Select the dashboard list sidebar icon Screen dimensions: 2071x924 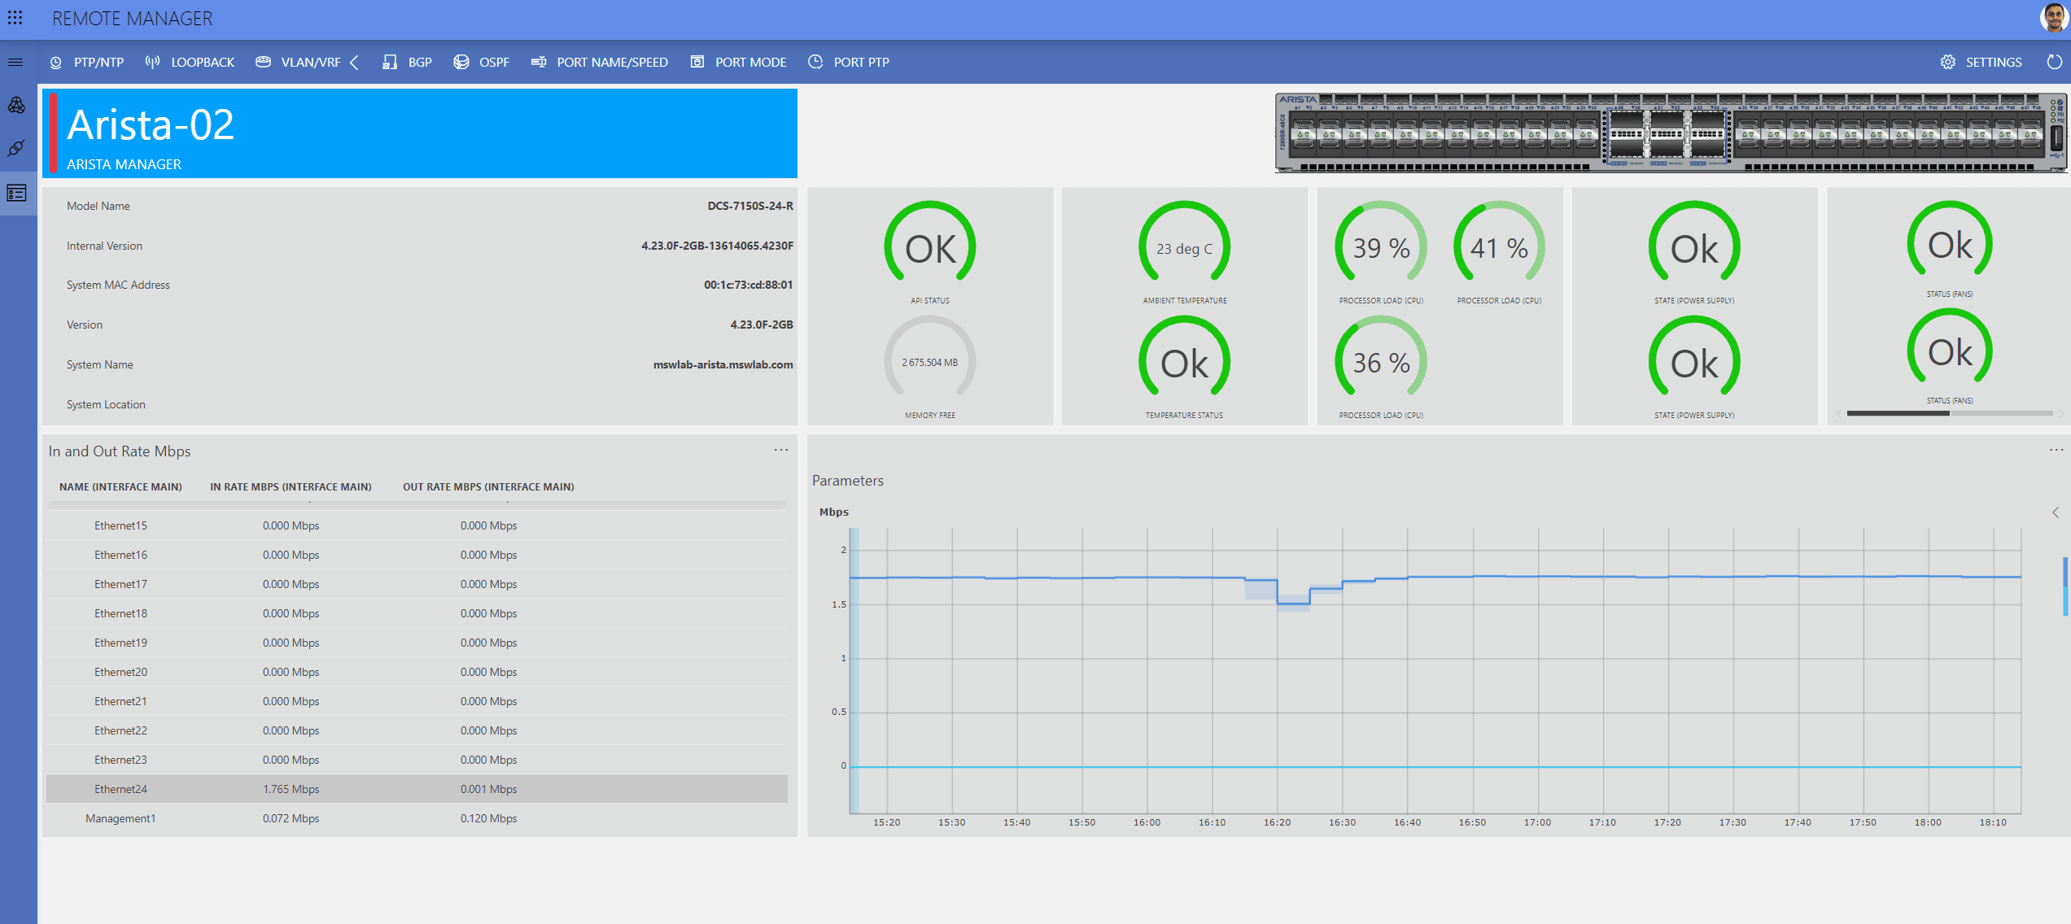point(17,194)
